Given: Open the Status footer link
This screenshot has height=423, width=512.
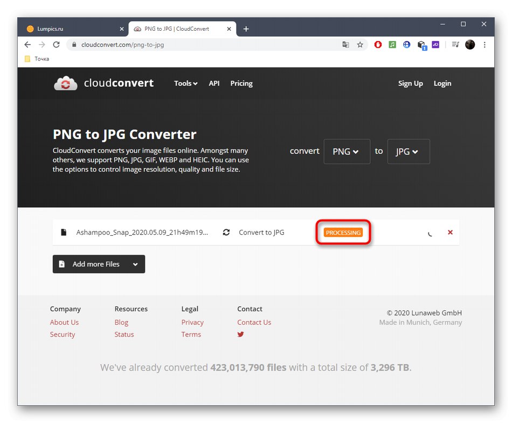Looking at the screenshot, I should point(124,335).
